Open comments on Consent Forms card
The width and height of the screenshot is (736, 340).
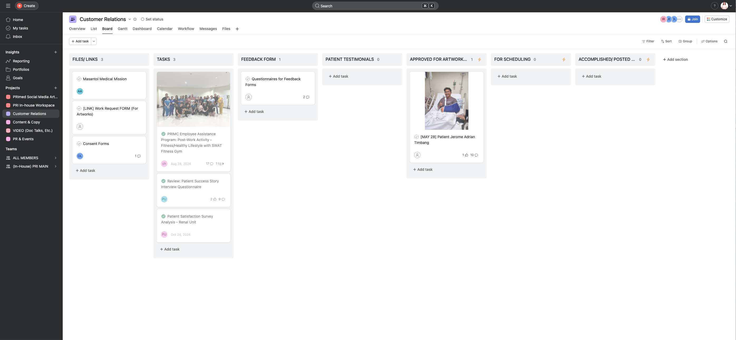[x=138, y=156]
